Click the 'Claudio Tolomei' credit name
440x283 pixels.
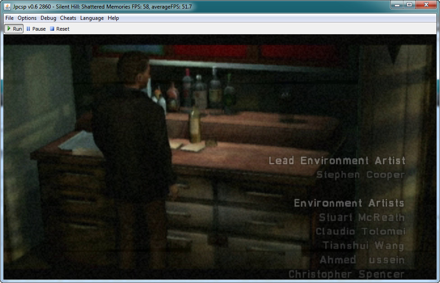(x=361, y=231)
